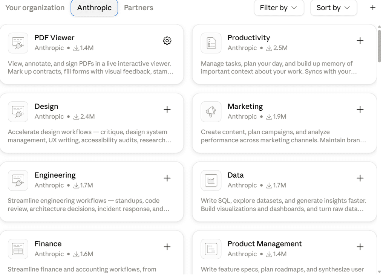Image resolution: width=386 pixels, height=276 pixels.
Task: Click the download icon under Engineering
Action: tap(76, 185)
